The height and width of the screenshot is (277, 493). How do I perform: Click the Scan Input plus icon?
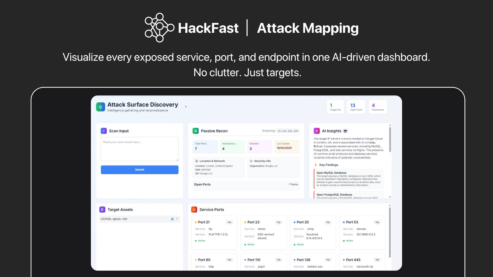pos(104,131)
